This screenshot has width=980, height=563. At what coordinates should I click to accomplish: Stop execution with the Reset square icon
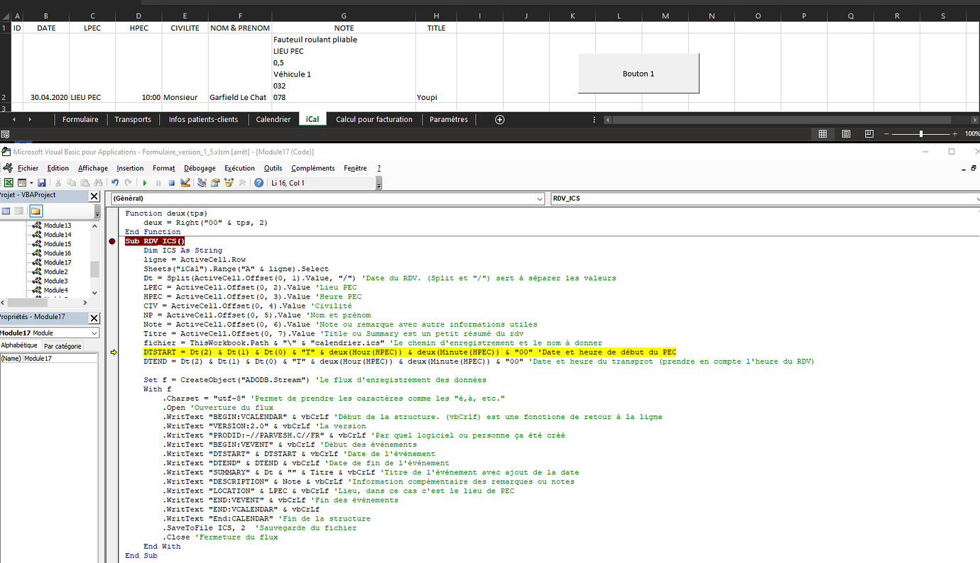(x=172, y=183)
